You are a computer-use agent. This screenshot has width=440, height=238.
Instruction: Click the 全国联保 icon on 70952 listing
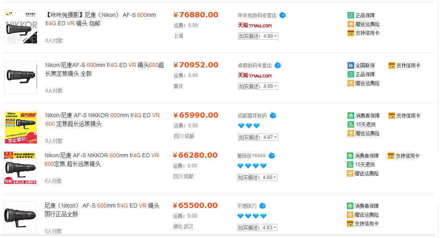tap(351, 65)
